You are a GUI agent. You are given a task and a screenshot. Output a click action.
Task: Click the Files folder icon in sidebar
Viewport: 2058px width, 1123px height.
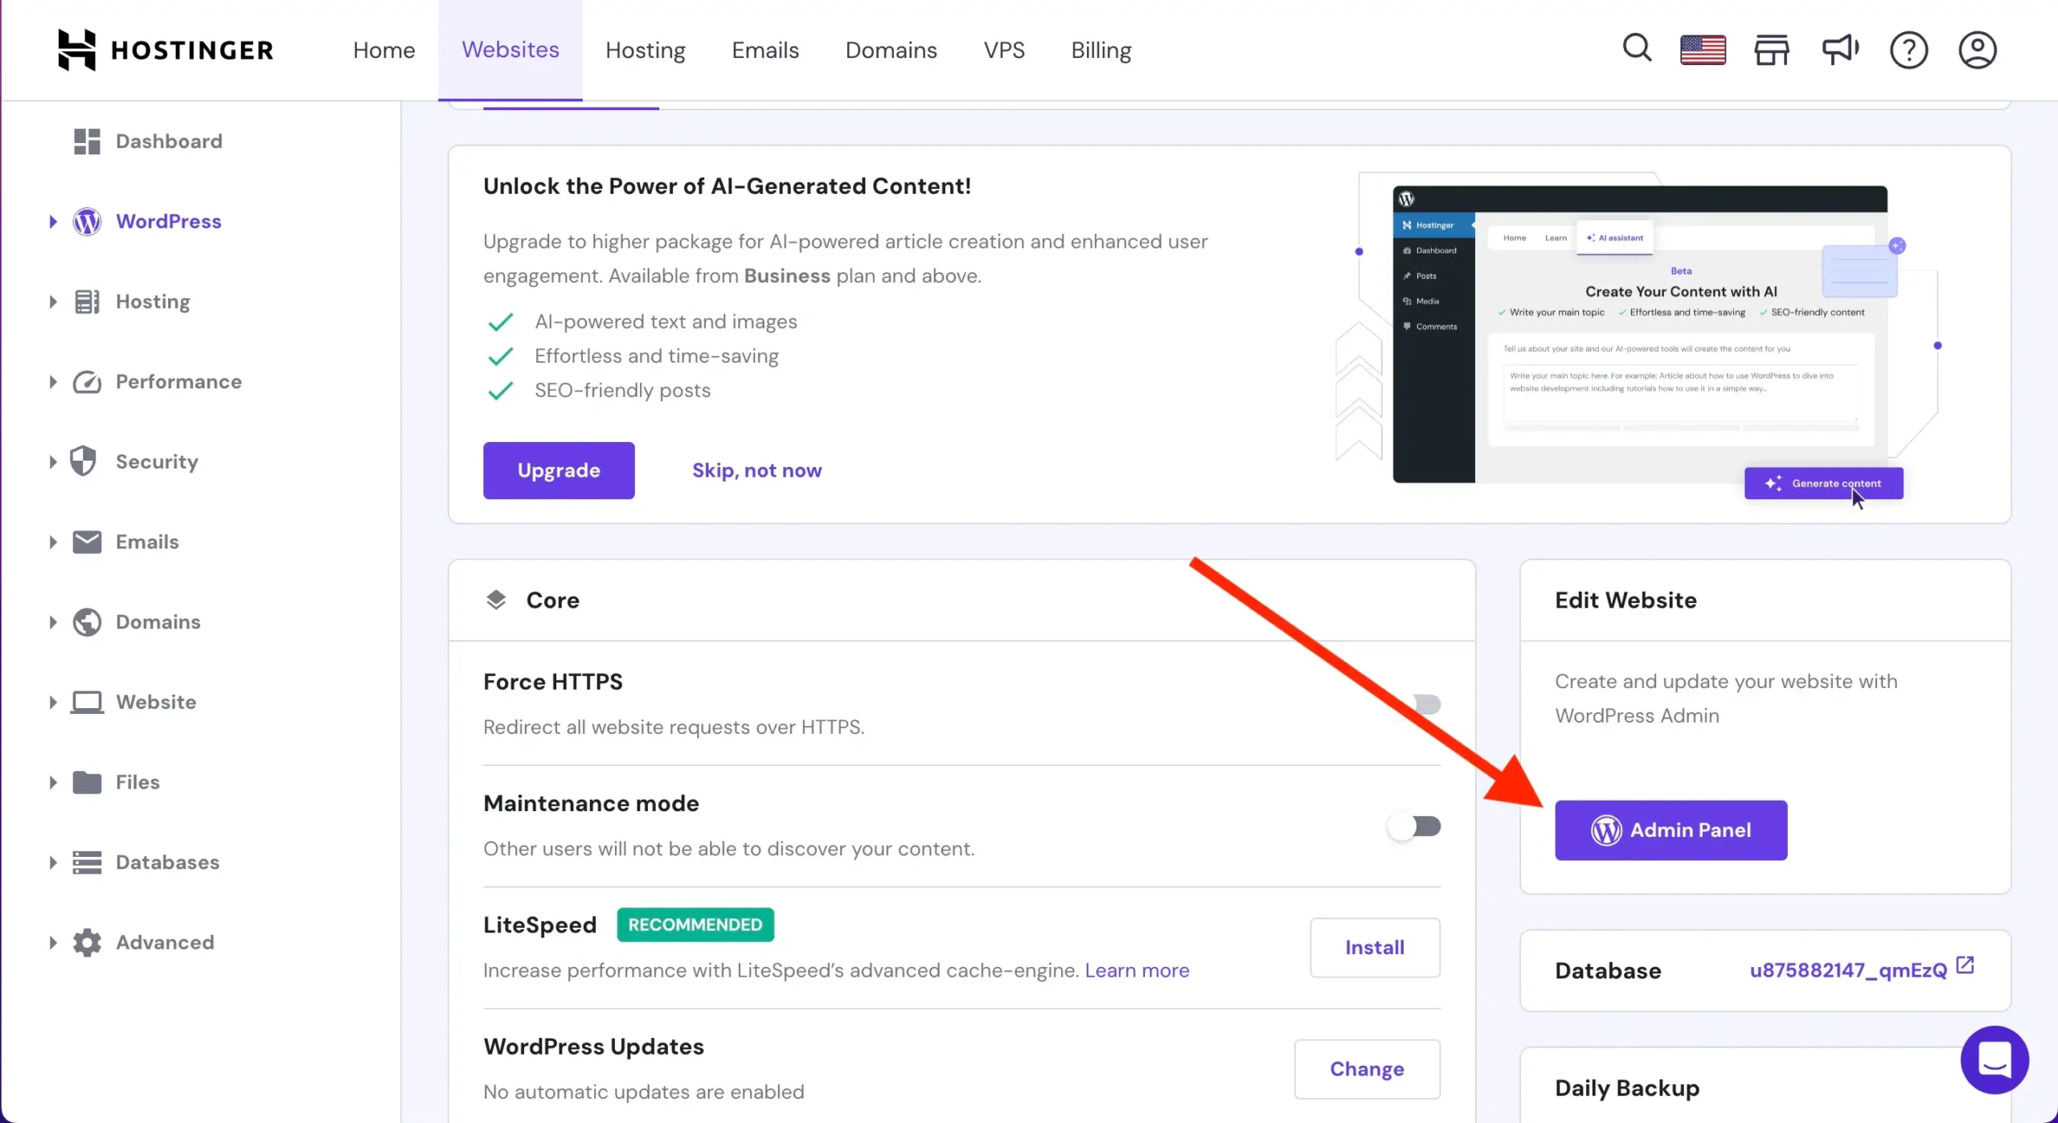87,782
